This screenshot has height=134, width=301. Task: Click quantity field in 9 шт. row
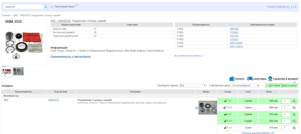point(286,121)
